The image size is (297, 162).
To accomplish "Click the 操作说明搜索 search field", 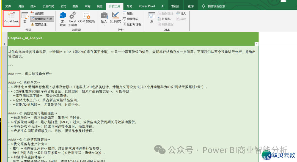I will pos(217,6).
